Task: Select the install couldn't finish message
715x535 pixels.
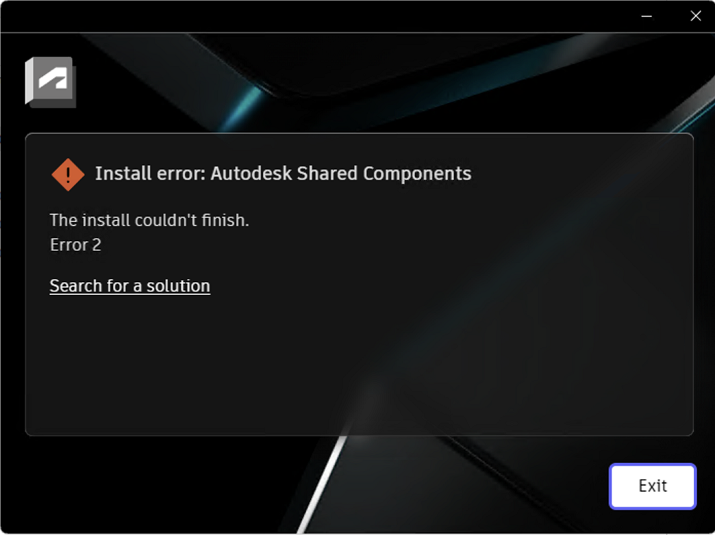Action: [149, 220]
